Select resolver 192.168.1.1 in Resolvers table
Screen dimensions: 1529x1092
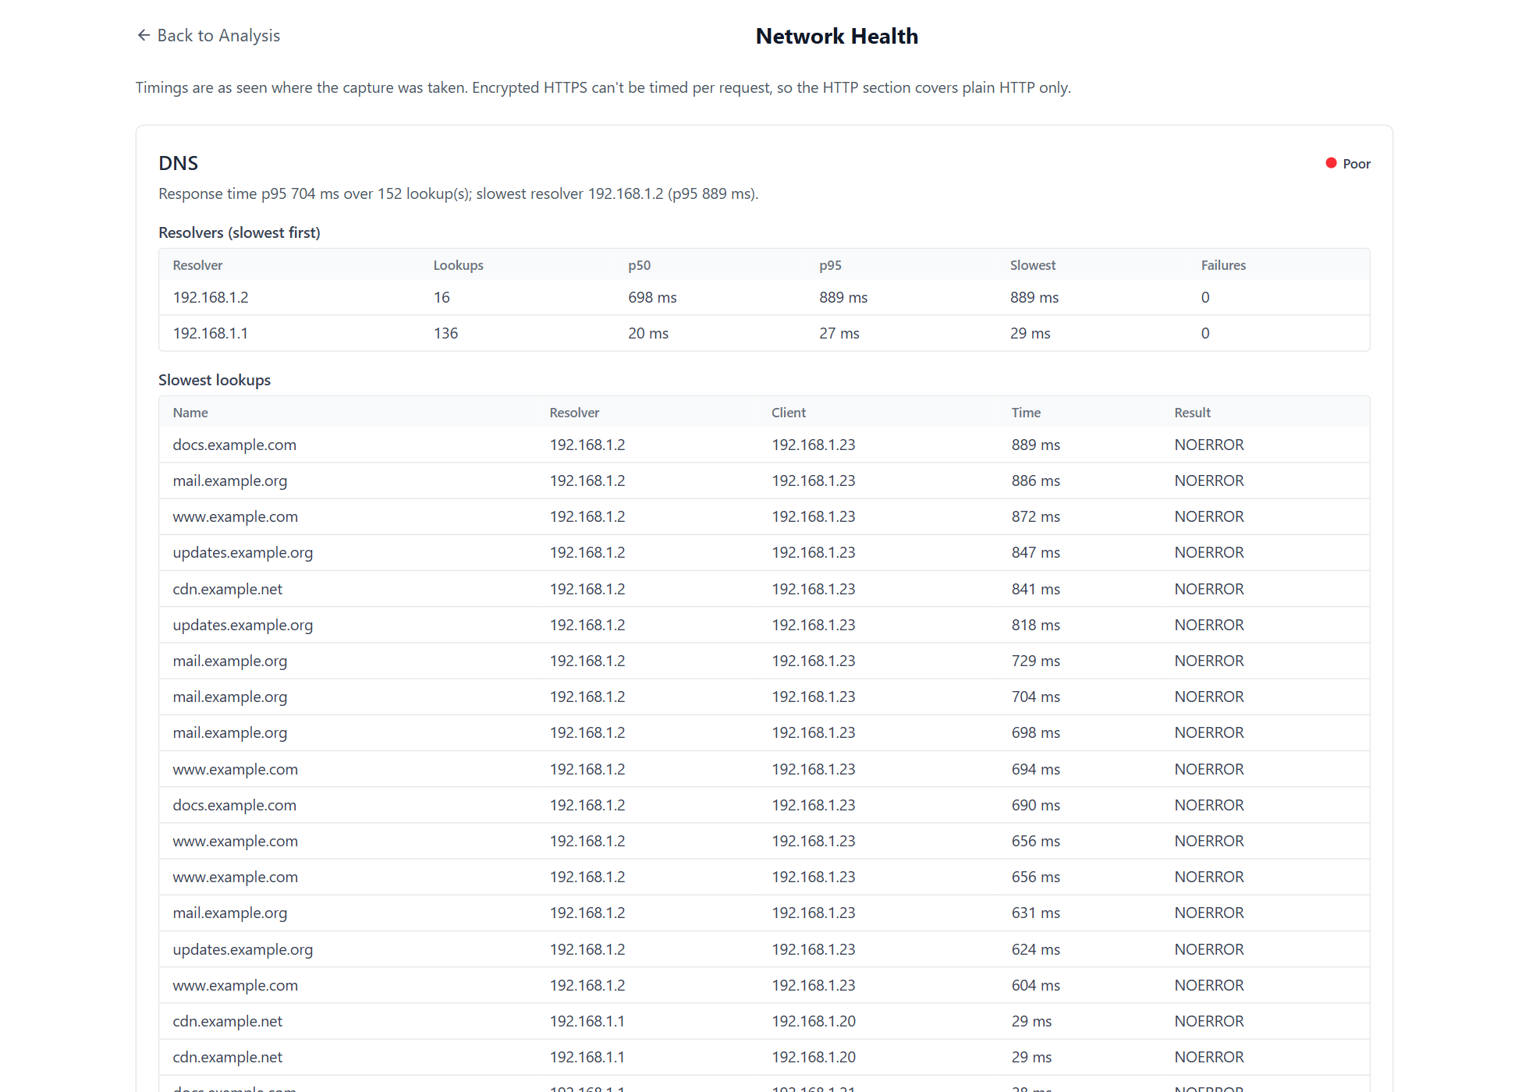click(x=764, y=333)
